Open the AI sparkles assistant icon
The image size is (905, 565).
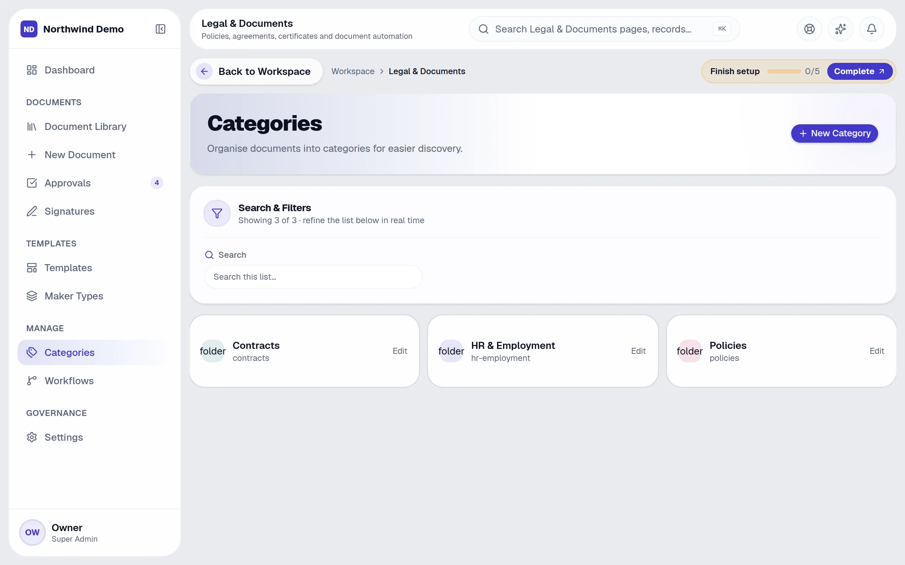point(840,29)
